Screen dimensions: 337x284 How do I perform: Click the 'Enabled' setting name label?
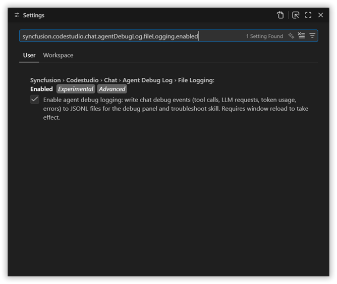point(41,89)
